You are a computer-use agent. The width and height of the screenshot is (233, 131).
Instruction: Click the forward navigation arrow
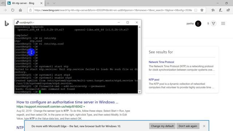tap(5, 10)
